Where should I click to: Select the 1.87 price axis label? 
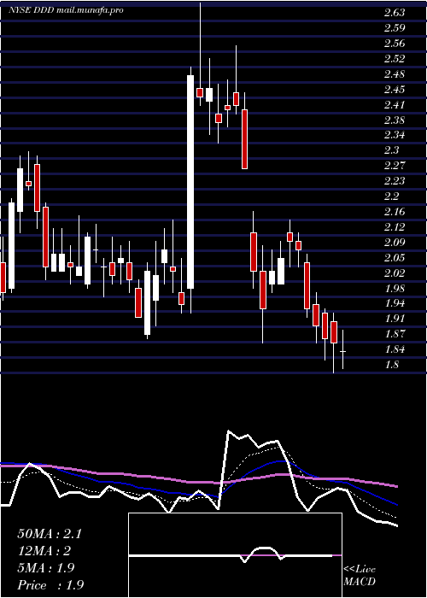click(395, 334)
